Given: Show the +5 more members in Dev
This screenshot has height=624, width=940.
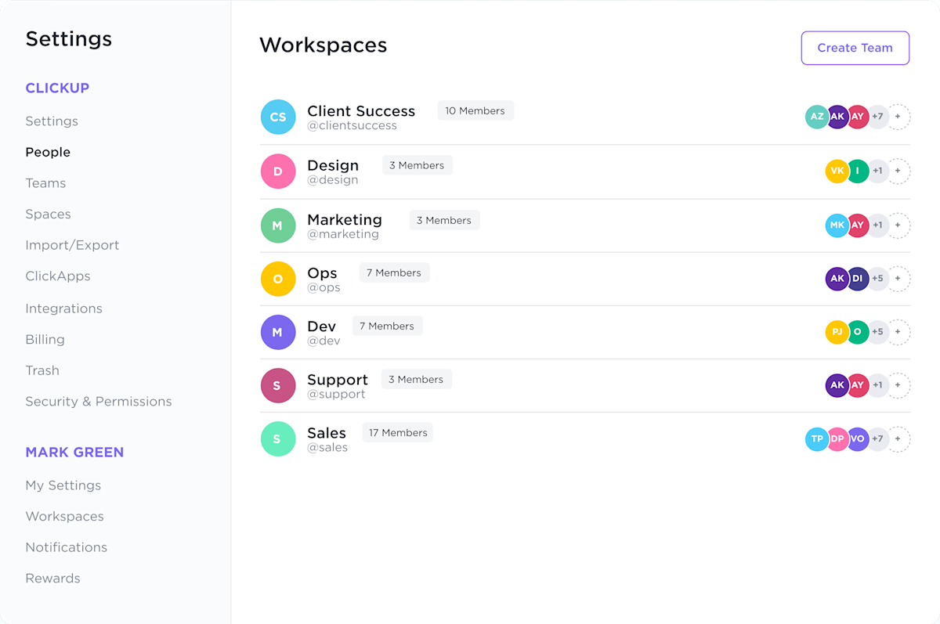Looking at the screenshot, I should pyautogui.click(x=878, y=332).
